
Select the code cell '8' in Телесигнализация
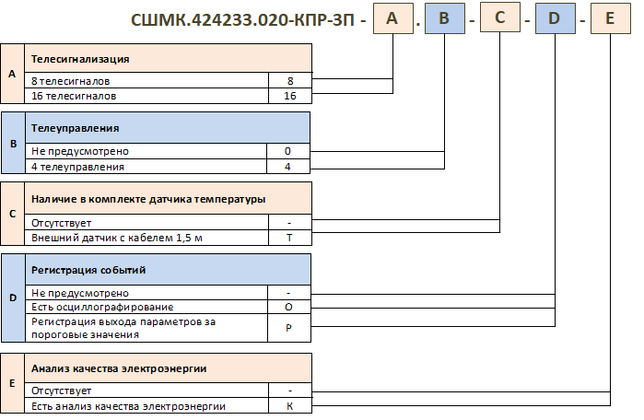point(290,81)
